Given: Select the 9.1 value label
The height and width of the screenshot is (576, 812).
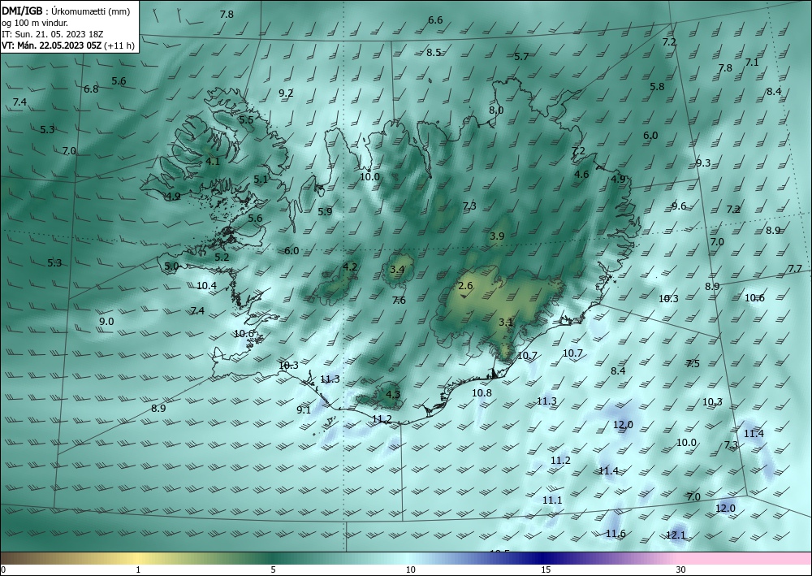Looking at the screenshot, I should pyautogui.click(x=304, y=409).
